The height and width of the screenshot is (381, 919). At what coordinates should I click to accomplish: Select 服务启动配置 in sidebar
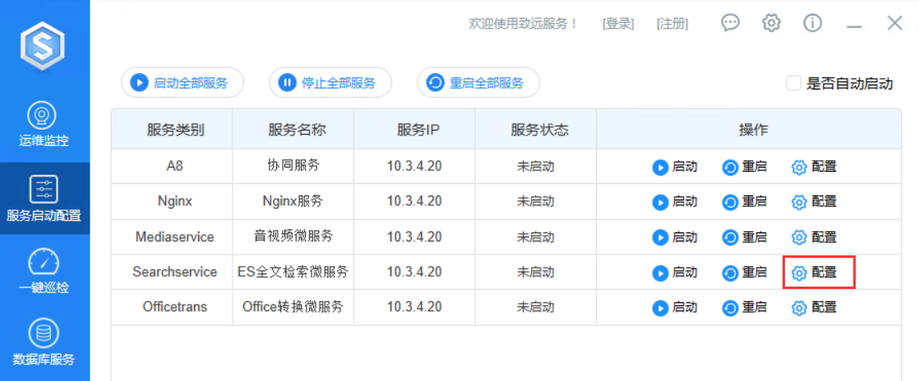[44, 200]
